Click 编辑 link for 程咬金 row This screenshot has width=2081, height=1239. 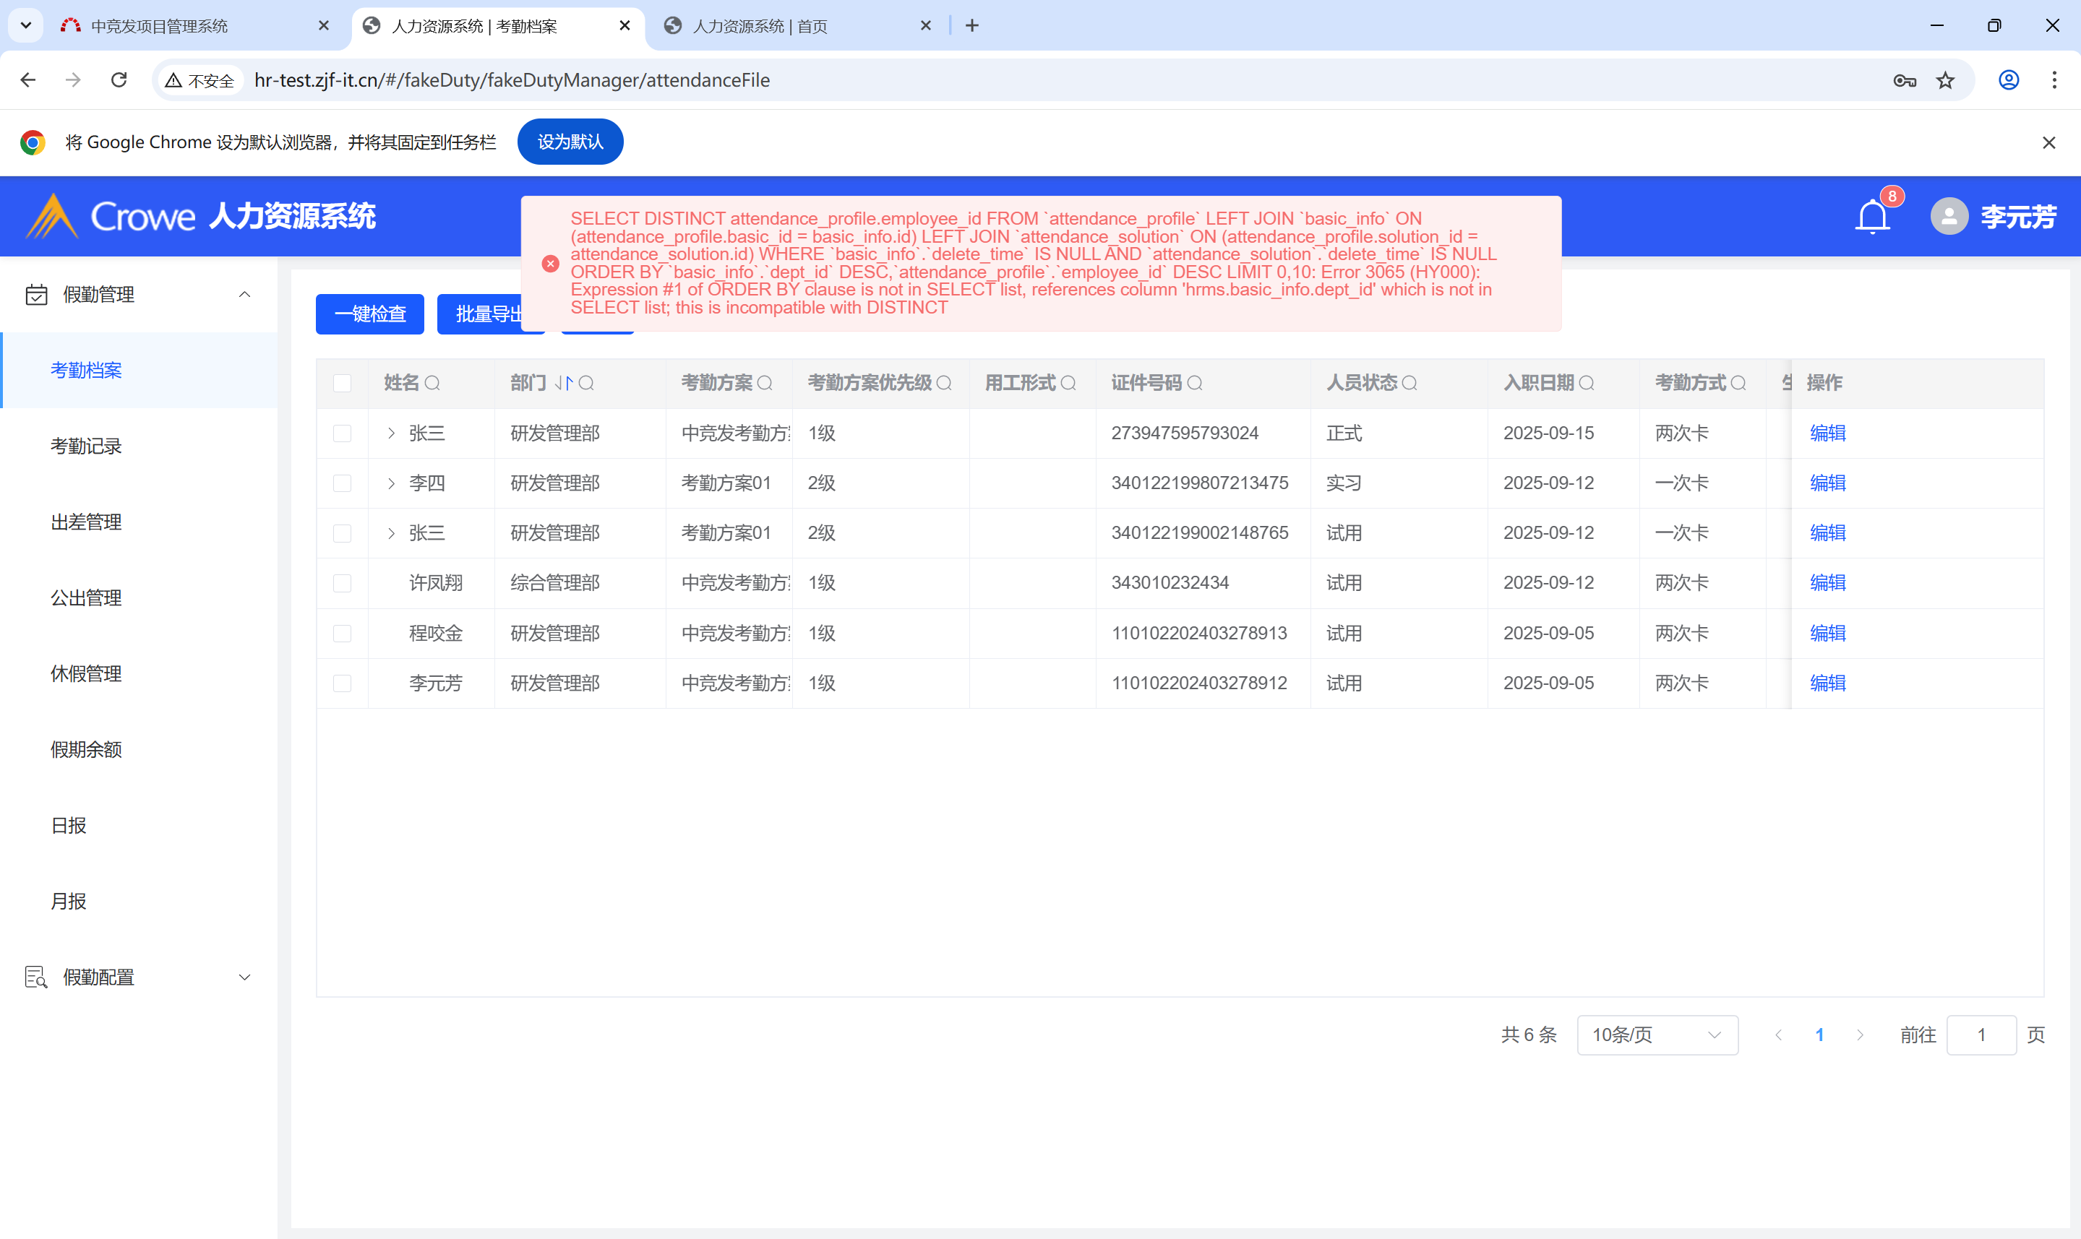pos(1827,633)
